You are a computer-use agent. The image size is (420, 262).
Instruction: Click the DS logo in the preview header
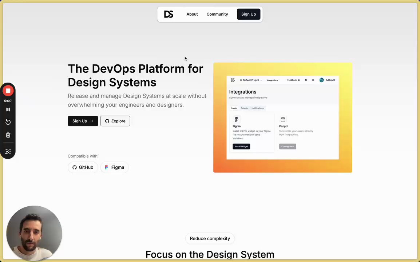coord(233,80)
